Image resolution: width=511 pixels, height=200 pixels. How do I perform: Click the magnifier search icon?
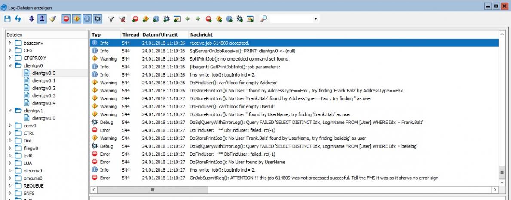(263, 19)
